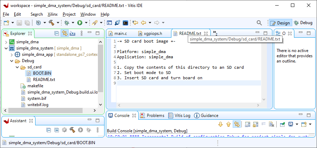The width and height of the screenshot is (317, 148).
Task: Click the build configuration gauge icon
Action: tap(38, 23)
